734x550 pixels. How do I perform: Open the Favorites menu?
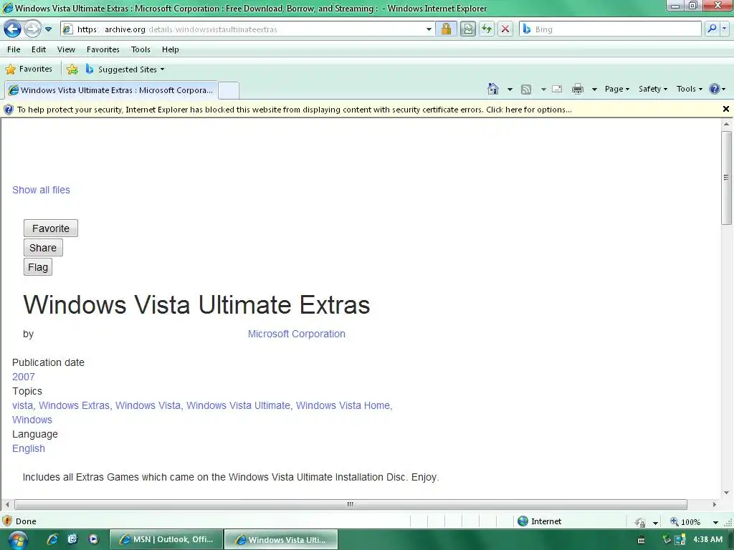(103, 49)
